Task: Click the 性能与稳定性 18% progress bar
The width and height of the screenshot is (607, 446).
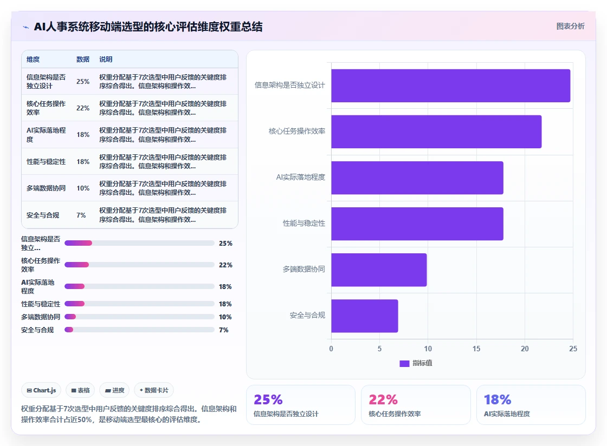Action: coord(139,304)
